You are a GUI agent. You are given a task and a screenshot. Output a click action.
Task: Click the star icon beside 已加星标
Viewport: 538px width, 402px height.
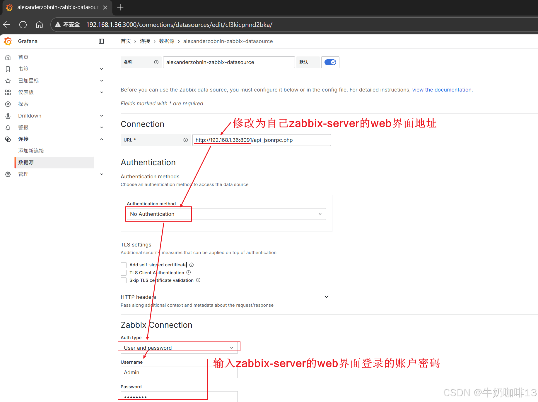point(8,81)
